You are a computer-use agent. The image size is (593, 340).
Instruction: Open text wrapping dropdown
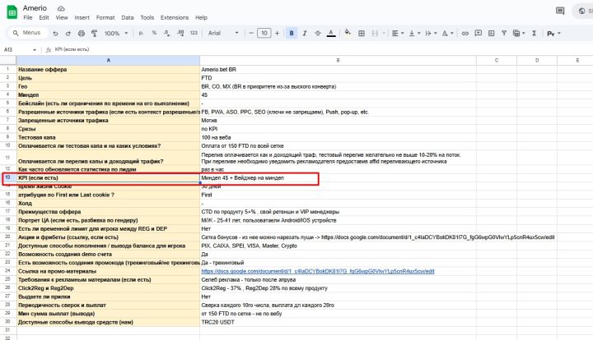[x=431, y=33]
